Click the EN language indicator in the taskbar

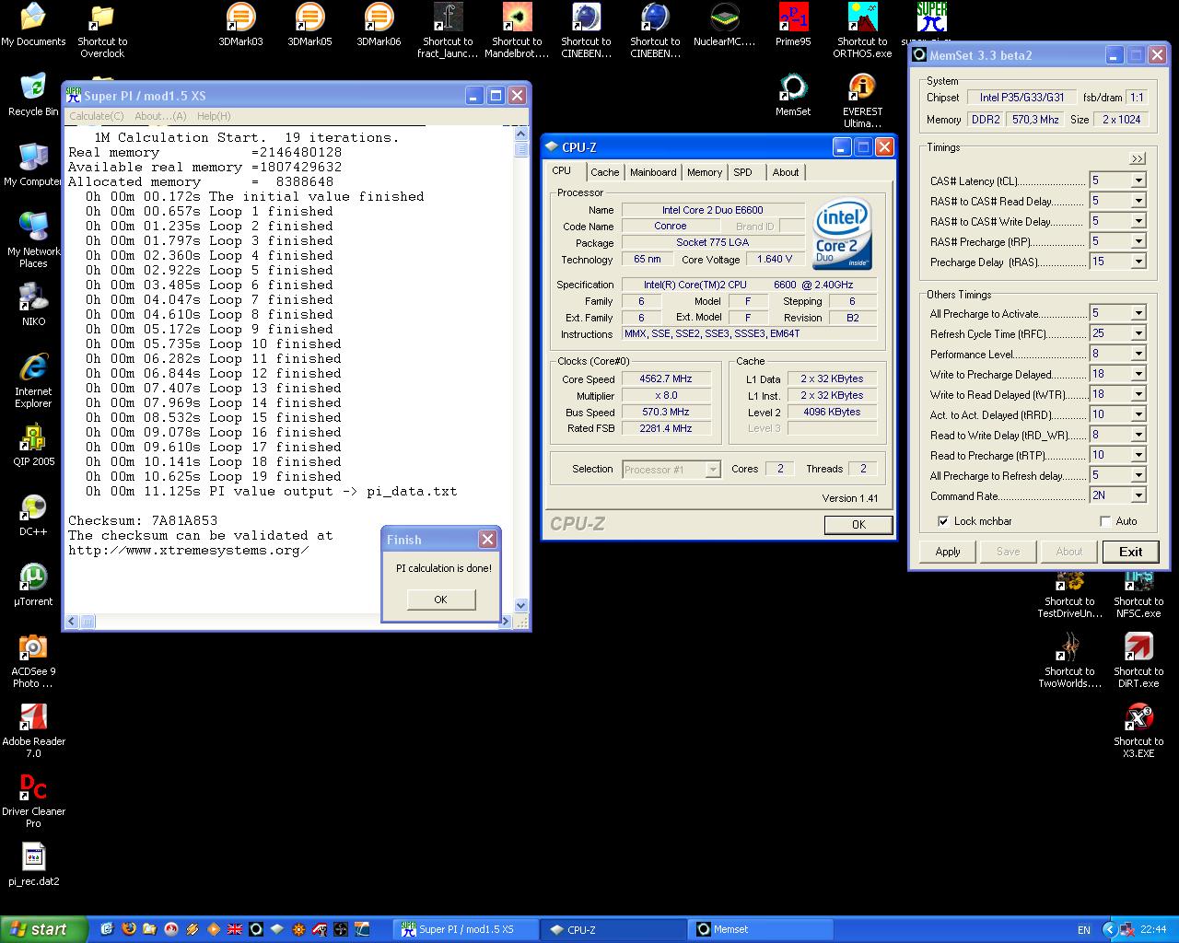point(1084,930)
